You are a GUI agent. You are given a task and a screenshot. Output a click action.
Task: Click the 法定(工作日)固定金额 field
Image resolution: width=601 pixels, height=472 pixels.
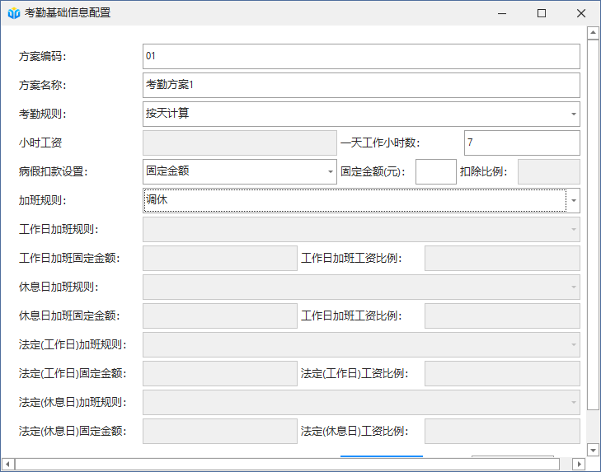click(220, 373)
